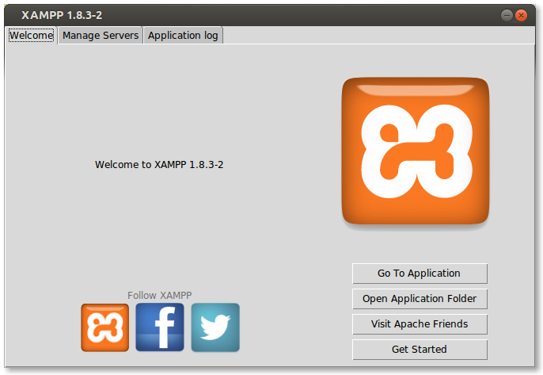Viewport: 543px width, 375px height.
Task: Click the Welcome to XAMPP 1.8.3-2 text
Action: point(159,164)
